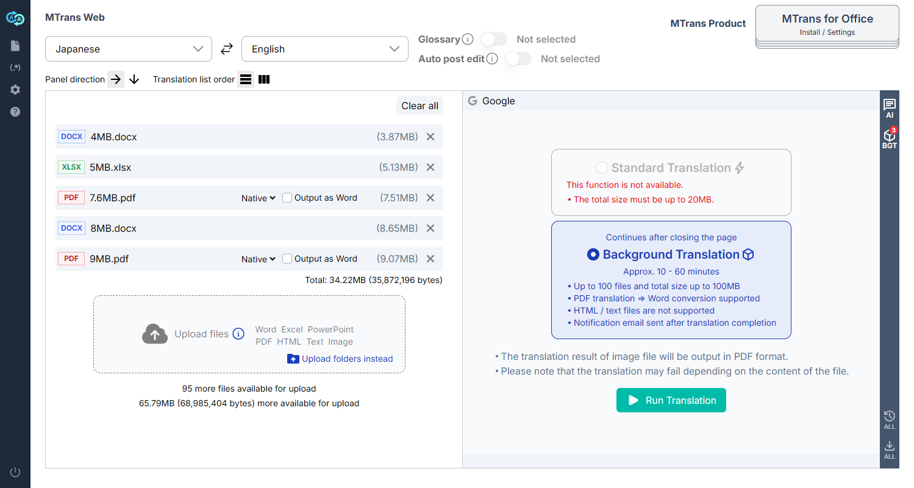This screenshot has height=488, width=914.
Task: Click Clear all button
Action: (420, 106)
